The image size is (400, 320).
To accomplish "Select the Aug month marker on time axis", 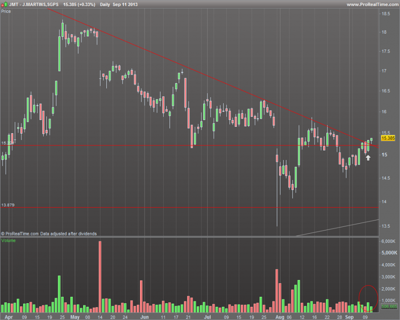I will point(280,317).
